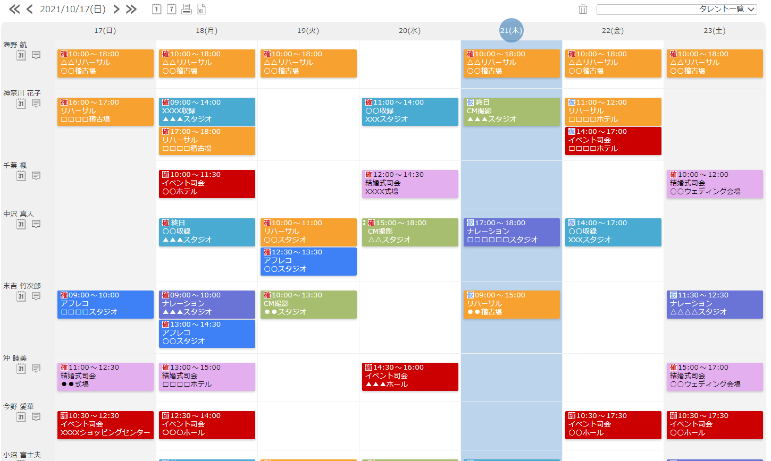Open the 12:00～14:30 結婚式司会 XXXX式場 event
The width and height of the screenshot is (771, 461).
pos(410,184)
